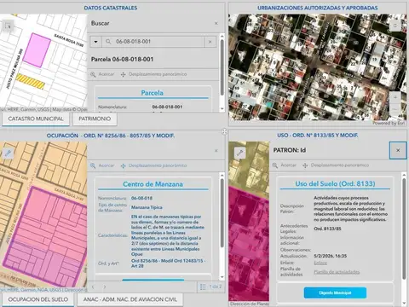This screenshot has height=307, width=409.
Task: Click Acercar in the Centro de Manzana panel
Action: (102, 165)
